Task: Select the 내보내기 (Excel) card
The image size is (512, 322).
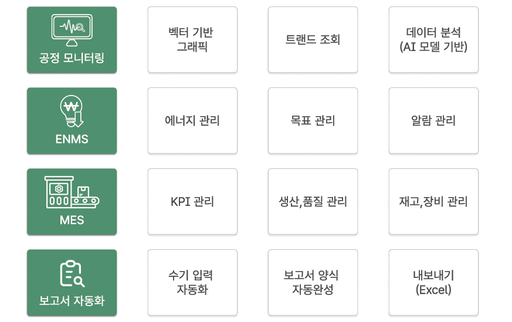Action: 433,283
